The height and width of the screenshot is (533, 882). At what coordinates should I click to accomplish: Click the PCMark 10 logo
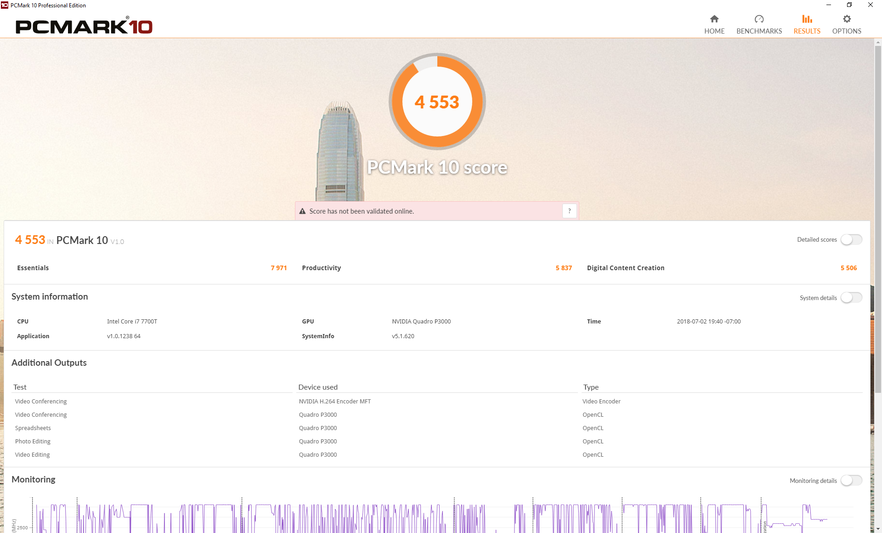click(x=84, y=26)
